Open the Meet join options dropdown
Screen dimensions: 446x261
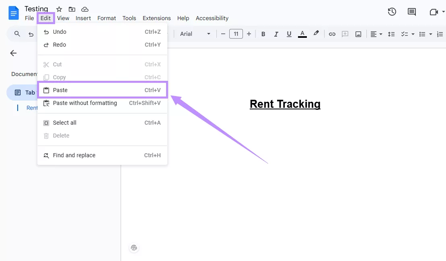pos(443,12)
